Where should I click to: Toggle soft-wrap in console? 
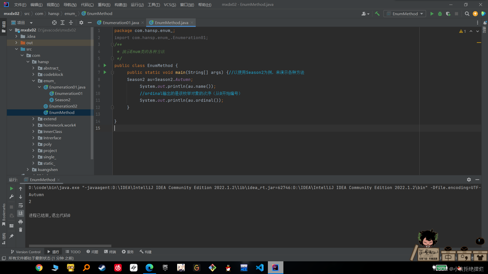21,205
